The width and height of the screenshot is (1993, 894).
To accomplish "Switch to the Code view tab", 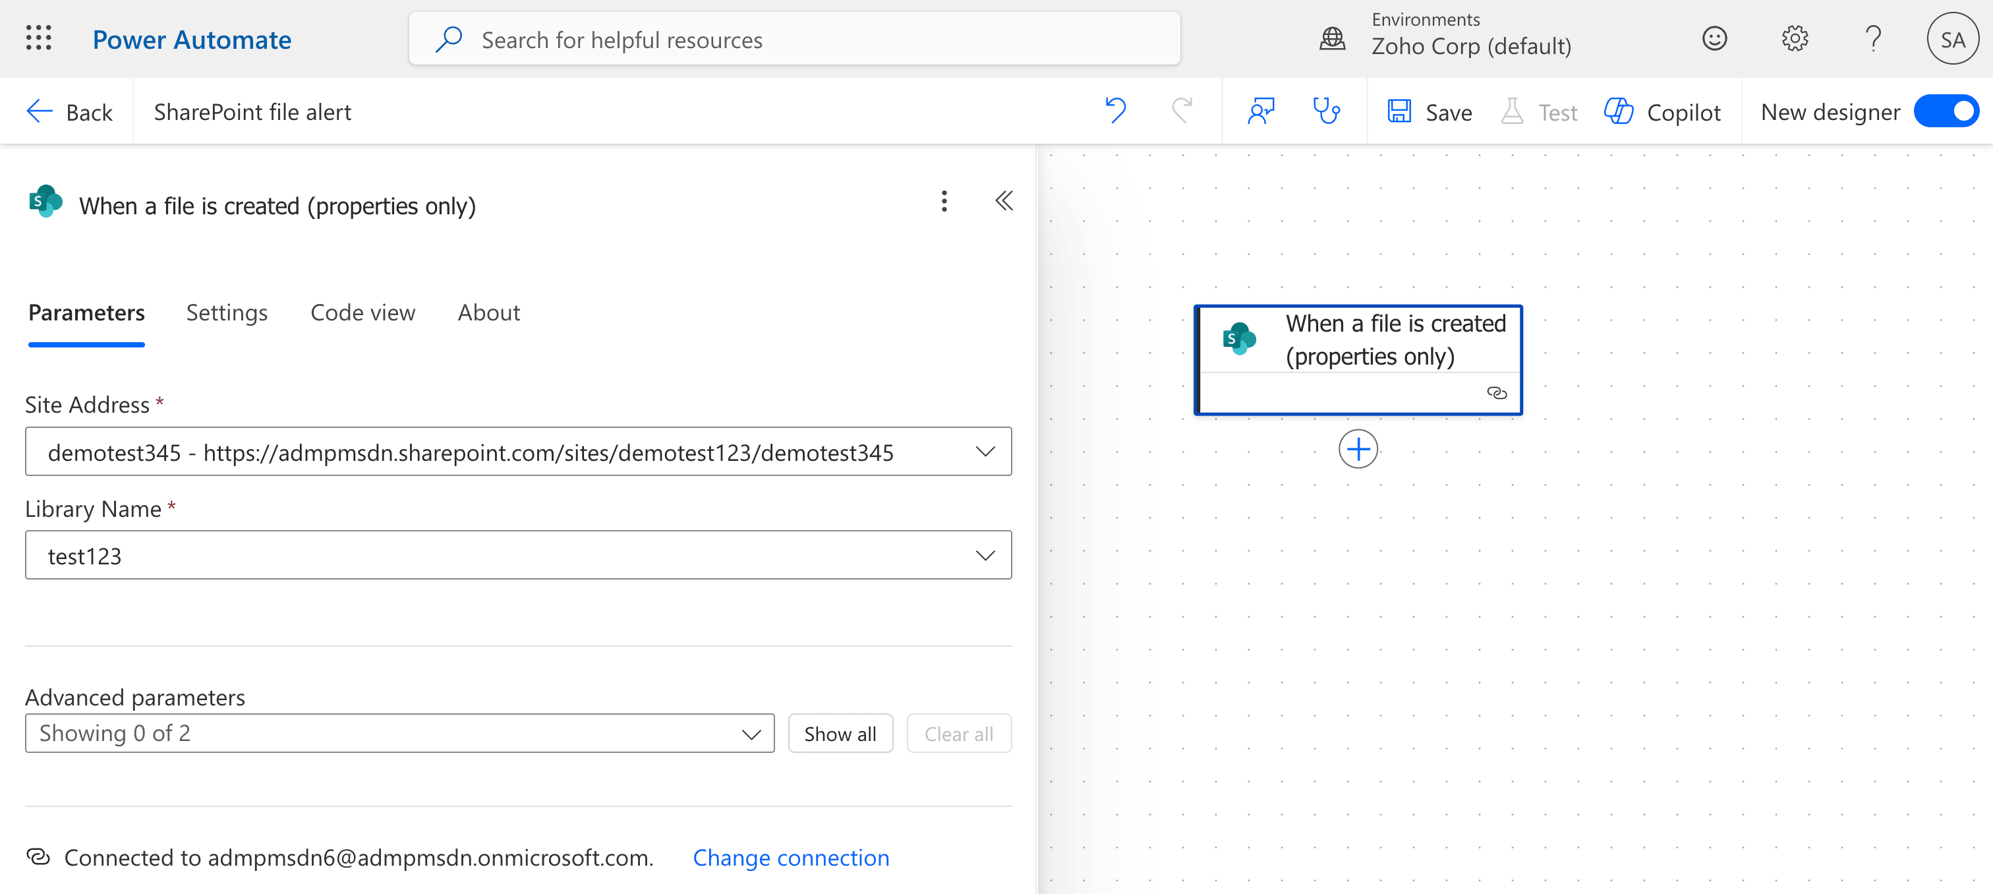I will [362, 313].
